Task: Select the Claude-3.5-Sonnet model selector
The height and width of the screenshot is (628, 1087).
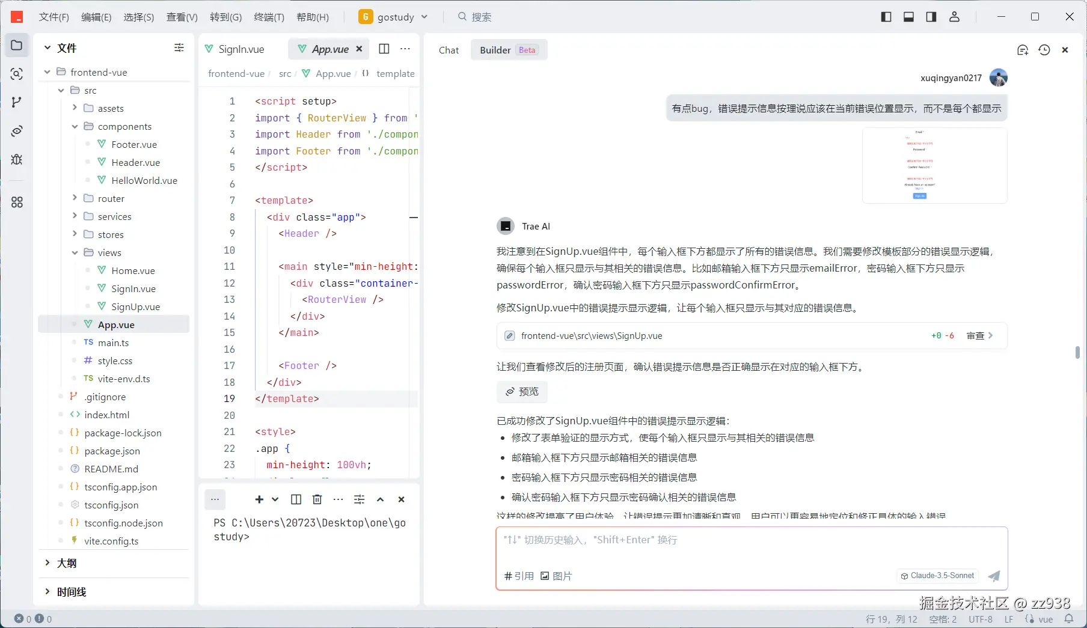Action: coord(937,576)
